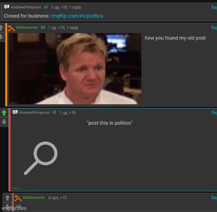Open the imgflip.com/m/politics link
The image size is (217, 212).
point(77,16)
